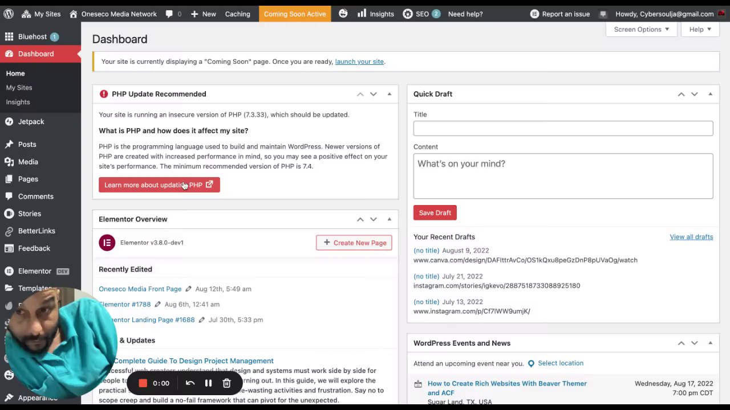The width and height of the screenshot is (730, 410).
Task: Select the Dashboard item in the sidebar
Action: pyautogui.click(x=40, y=54)
